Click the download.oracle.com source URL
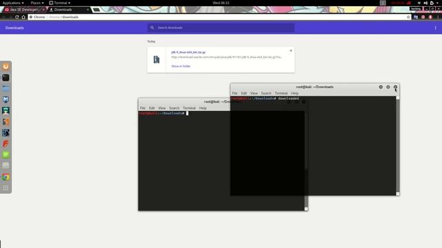The height and width of the screenshot is (248, 442). 227,57
